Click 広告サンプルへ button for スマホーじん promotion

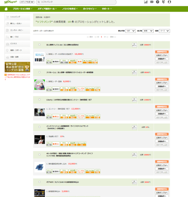[x=162, y=83]
